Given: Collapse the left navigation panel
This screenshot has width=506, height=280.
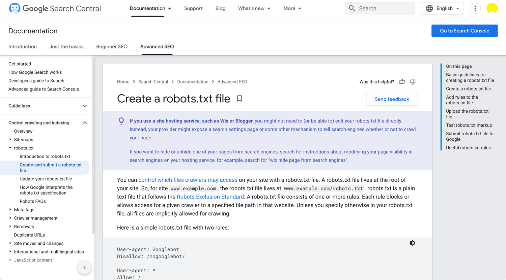Looking at the screenshot, I should (85, 268).
